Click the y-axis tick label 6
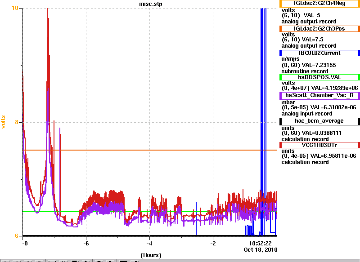 pos(17,235)
